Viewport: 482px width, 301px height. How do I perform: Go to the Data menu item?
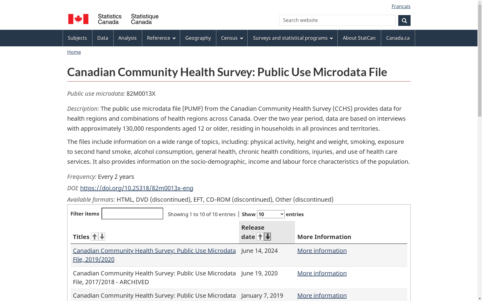point(103,38)
